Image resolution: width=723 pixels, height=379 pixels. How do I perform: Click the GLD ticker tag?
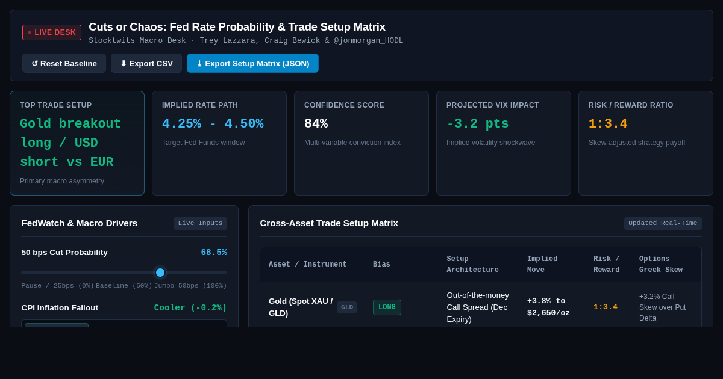347,307
